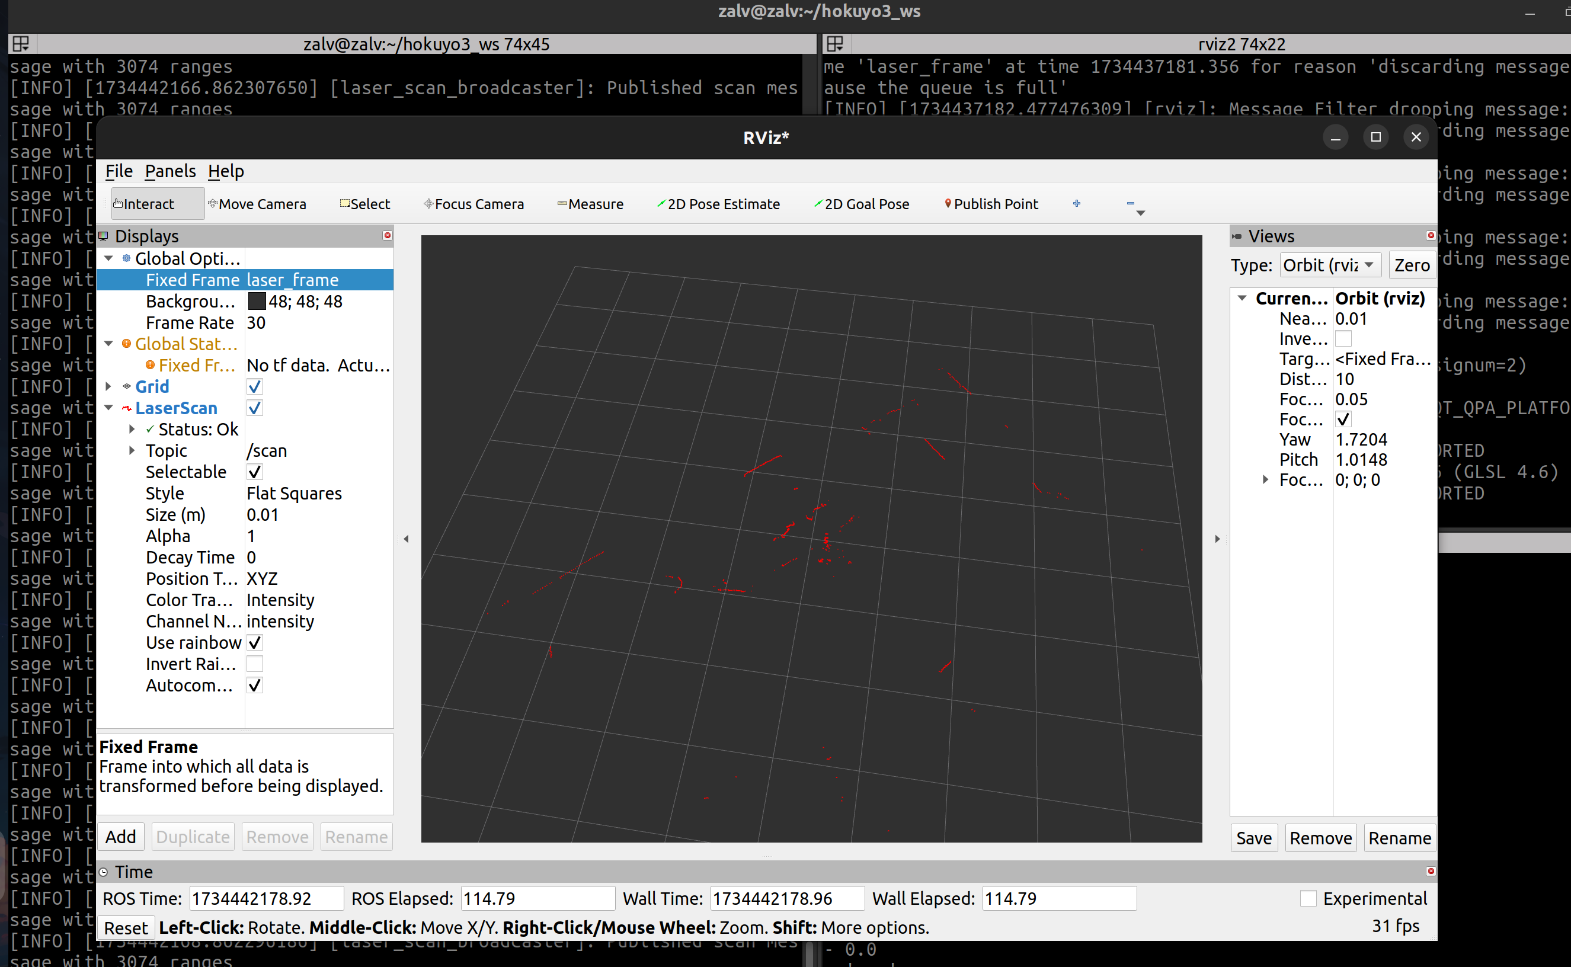The height and width of the screenshot is (967, 1571).
Task: Click the Background color swatch
Action: coord(257,301)
